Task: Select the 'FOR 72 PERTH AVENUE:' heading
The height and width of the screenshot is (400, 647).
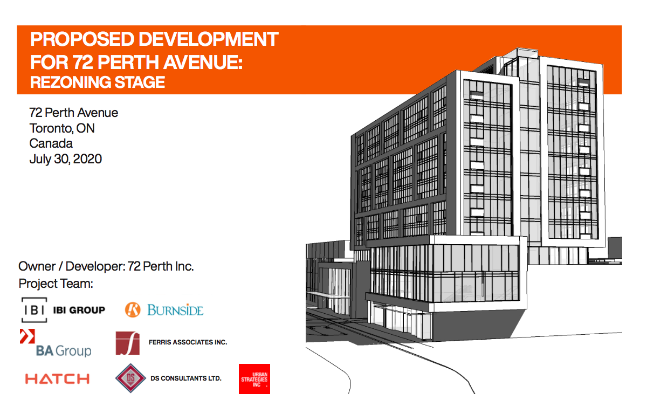Action: click(x=137, y=62)
